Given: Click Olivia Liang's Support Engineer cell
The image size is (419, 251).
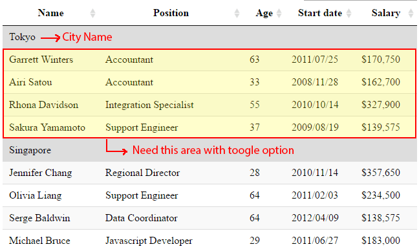Looking at the screenshot, I should point(142,195).
